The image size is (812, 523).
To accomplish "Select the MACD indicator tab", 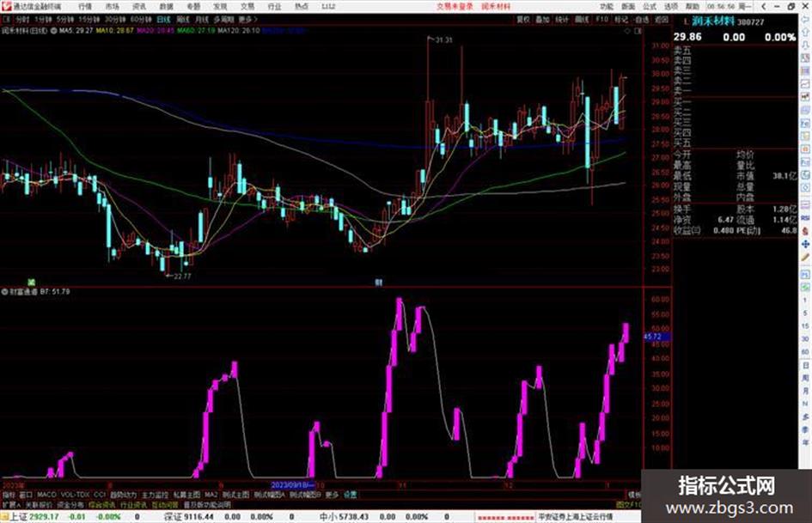I will point(46,495).
